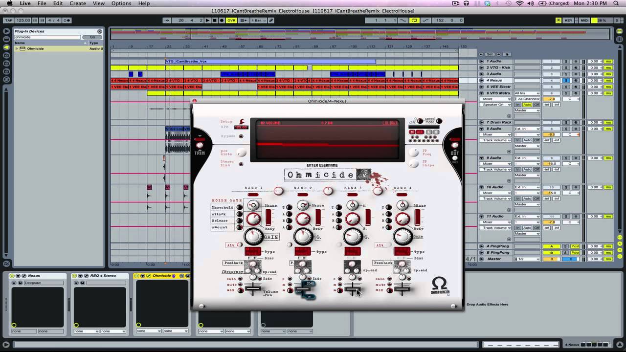Click the Ohm Force logo in the plugin

click(440, 286)
